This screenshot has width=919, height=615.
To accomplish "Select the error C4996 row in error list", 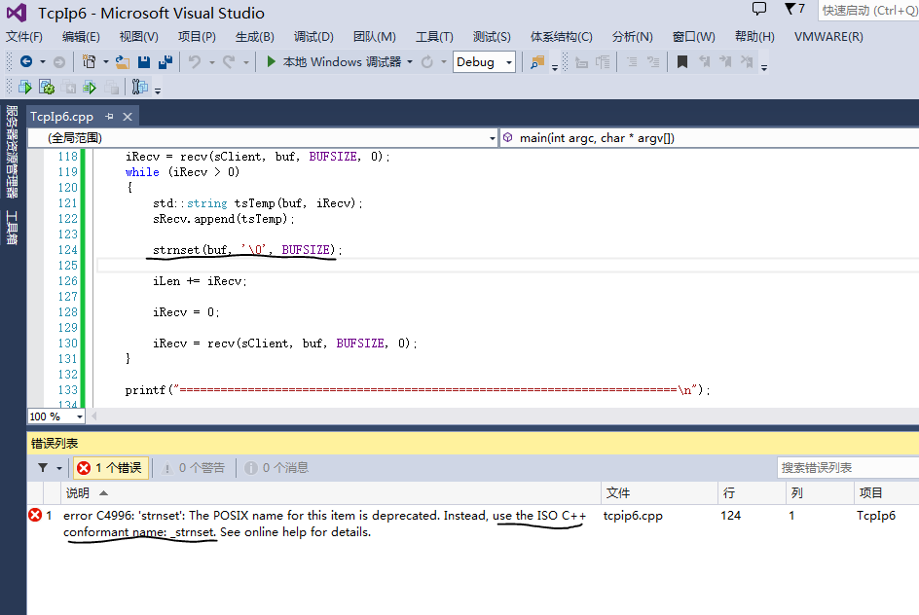I will click(473, 524).
